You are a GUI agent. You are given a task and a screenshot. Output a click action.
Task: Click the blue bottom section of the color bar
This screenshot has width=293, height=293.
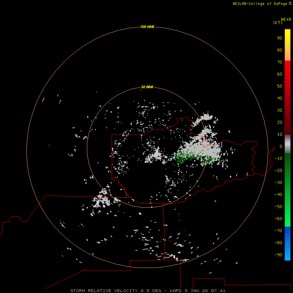click(287, 244)
